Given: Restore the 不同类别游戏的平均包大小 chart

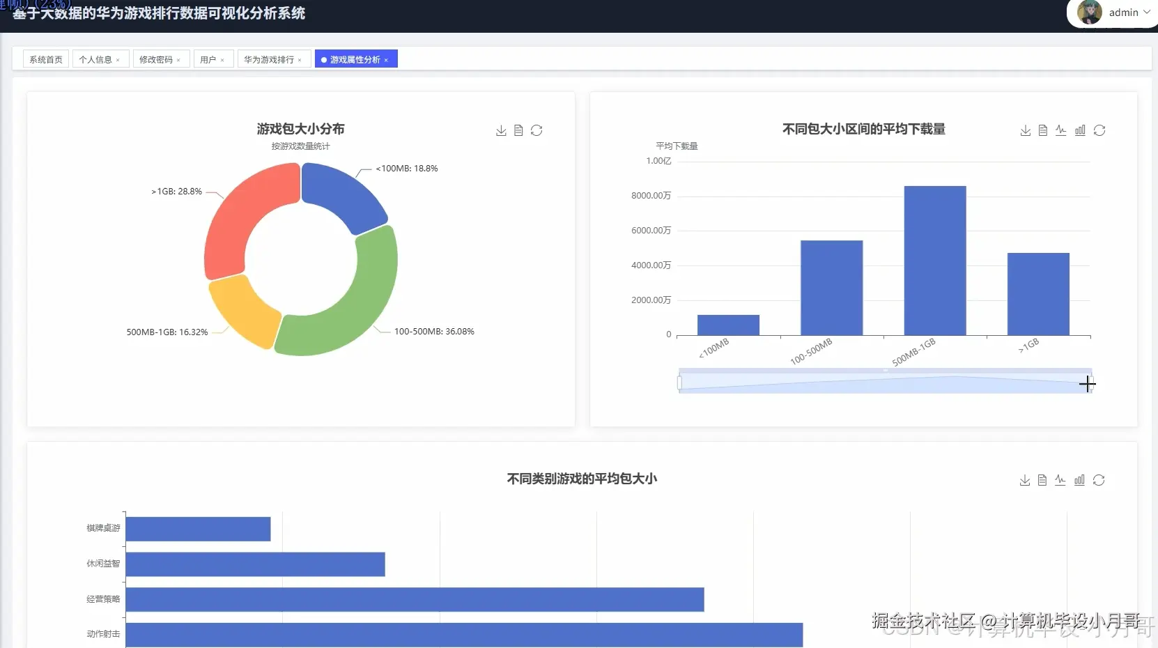Looking at the screenshot, I should coord(1099,479).
